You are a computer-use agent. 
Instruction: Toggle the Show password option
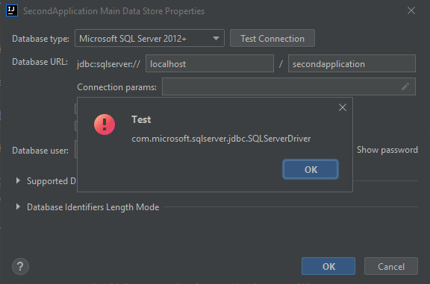coord(387,150)
